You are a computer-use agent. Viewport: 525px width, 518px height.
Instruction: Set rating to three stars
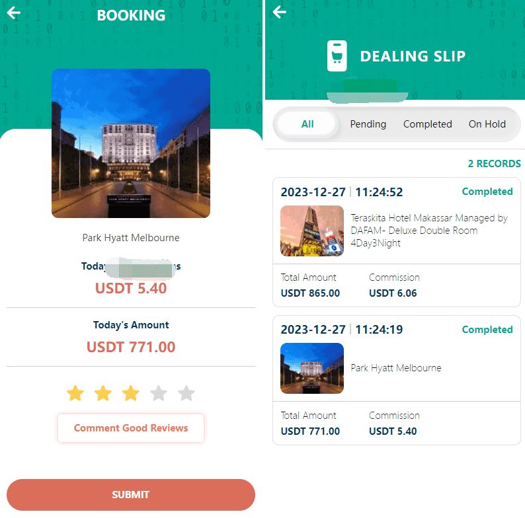(x=130, y=393)
